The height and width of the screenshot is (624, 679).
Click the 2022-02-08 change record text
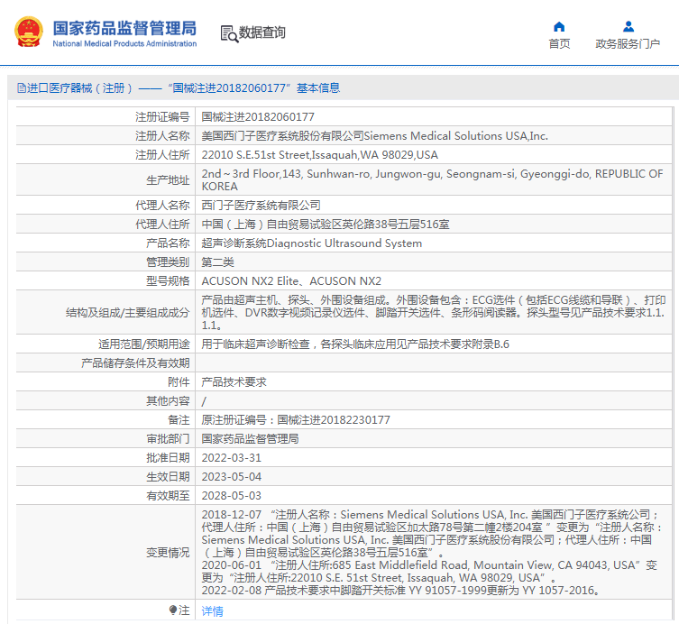(x=400, y=591)
